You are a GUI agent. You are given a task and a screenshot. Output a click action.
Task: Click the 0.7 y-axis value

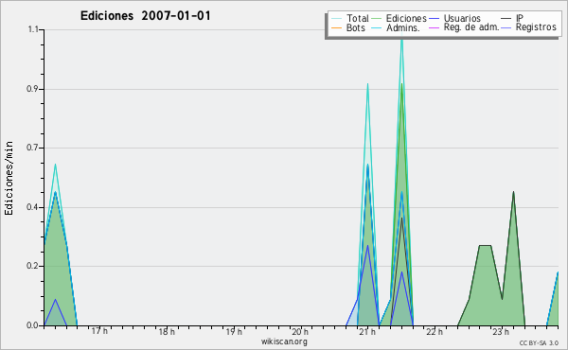pyautogui.click(x=32, y=148)
